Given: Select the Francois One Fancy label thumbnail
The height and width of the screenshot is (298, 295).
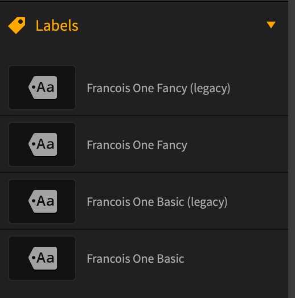Looking at the screenshot, I should 42,144.
